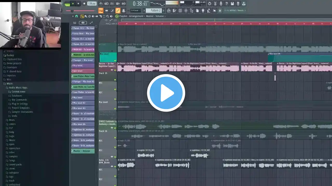332x186 pixels.
Task: Open the Playlist options menu icon
Action: click(73, 16)
